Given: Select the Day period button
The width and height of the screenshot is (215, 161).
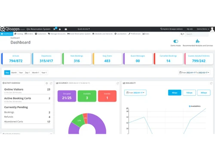Looking at the screenshot, I should [7, 73].
